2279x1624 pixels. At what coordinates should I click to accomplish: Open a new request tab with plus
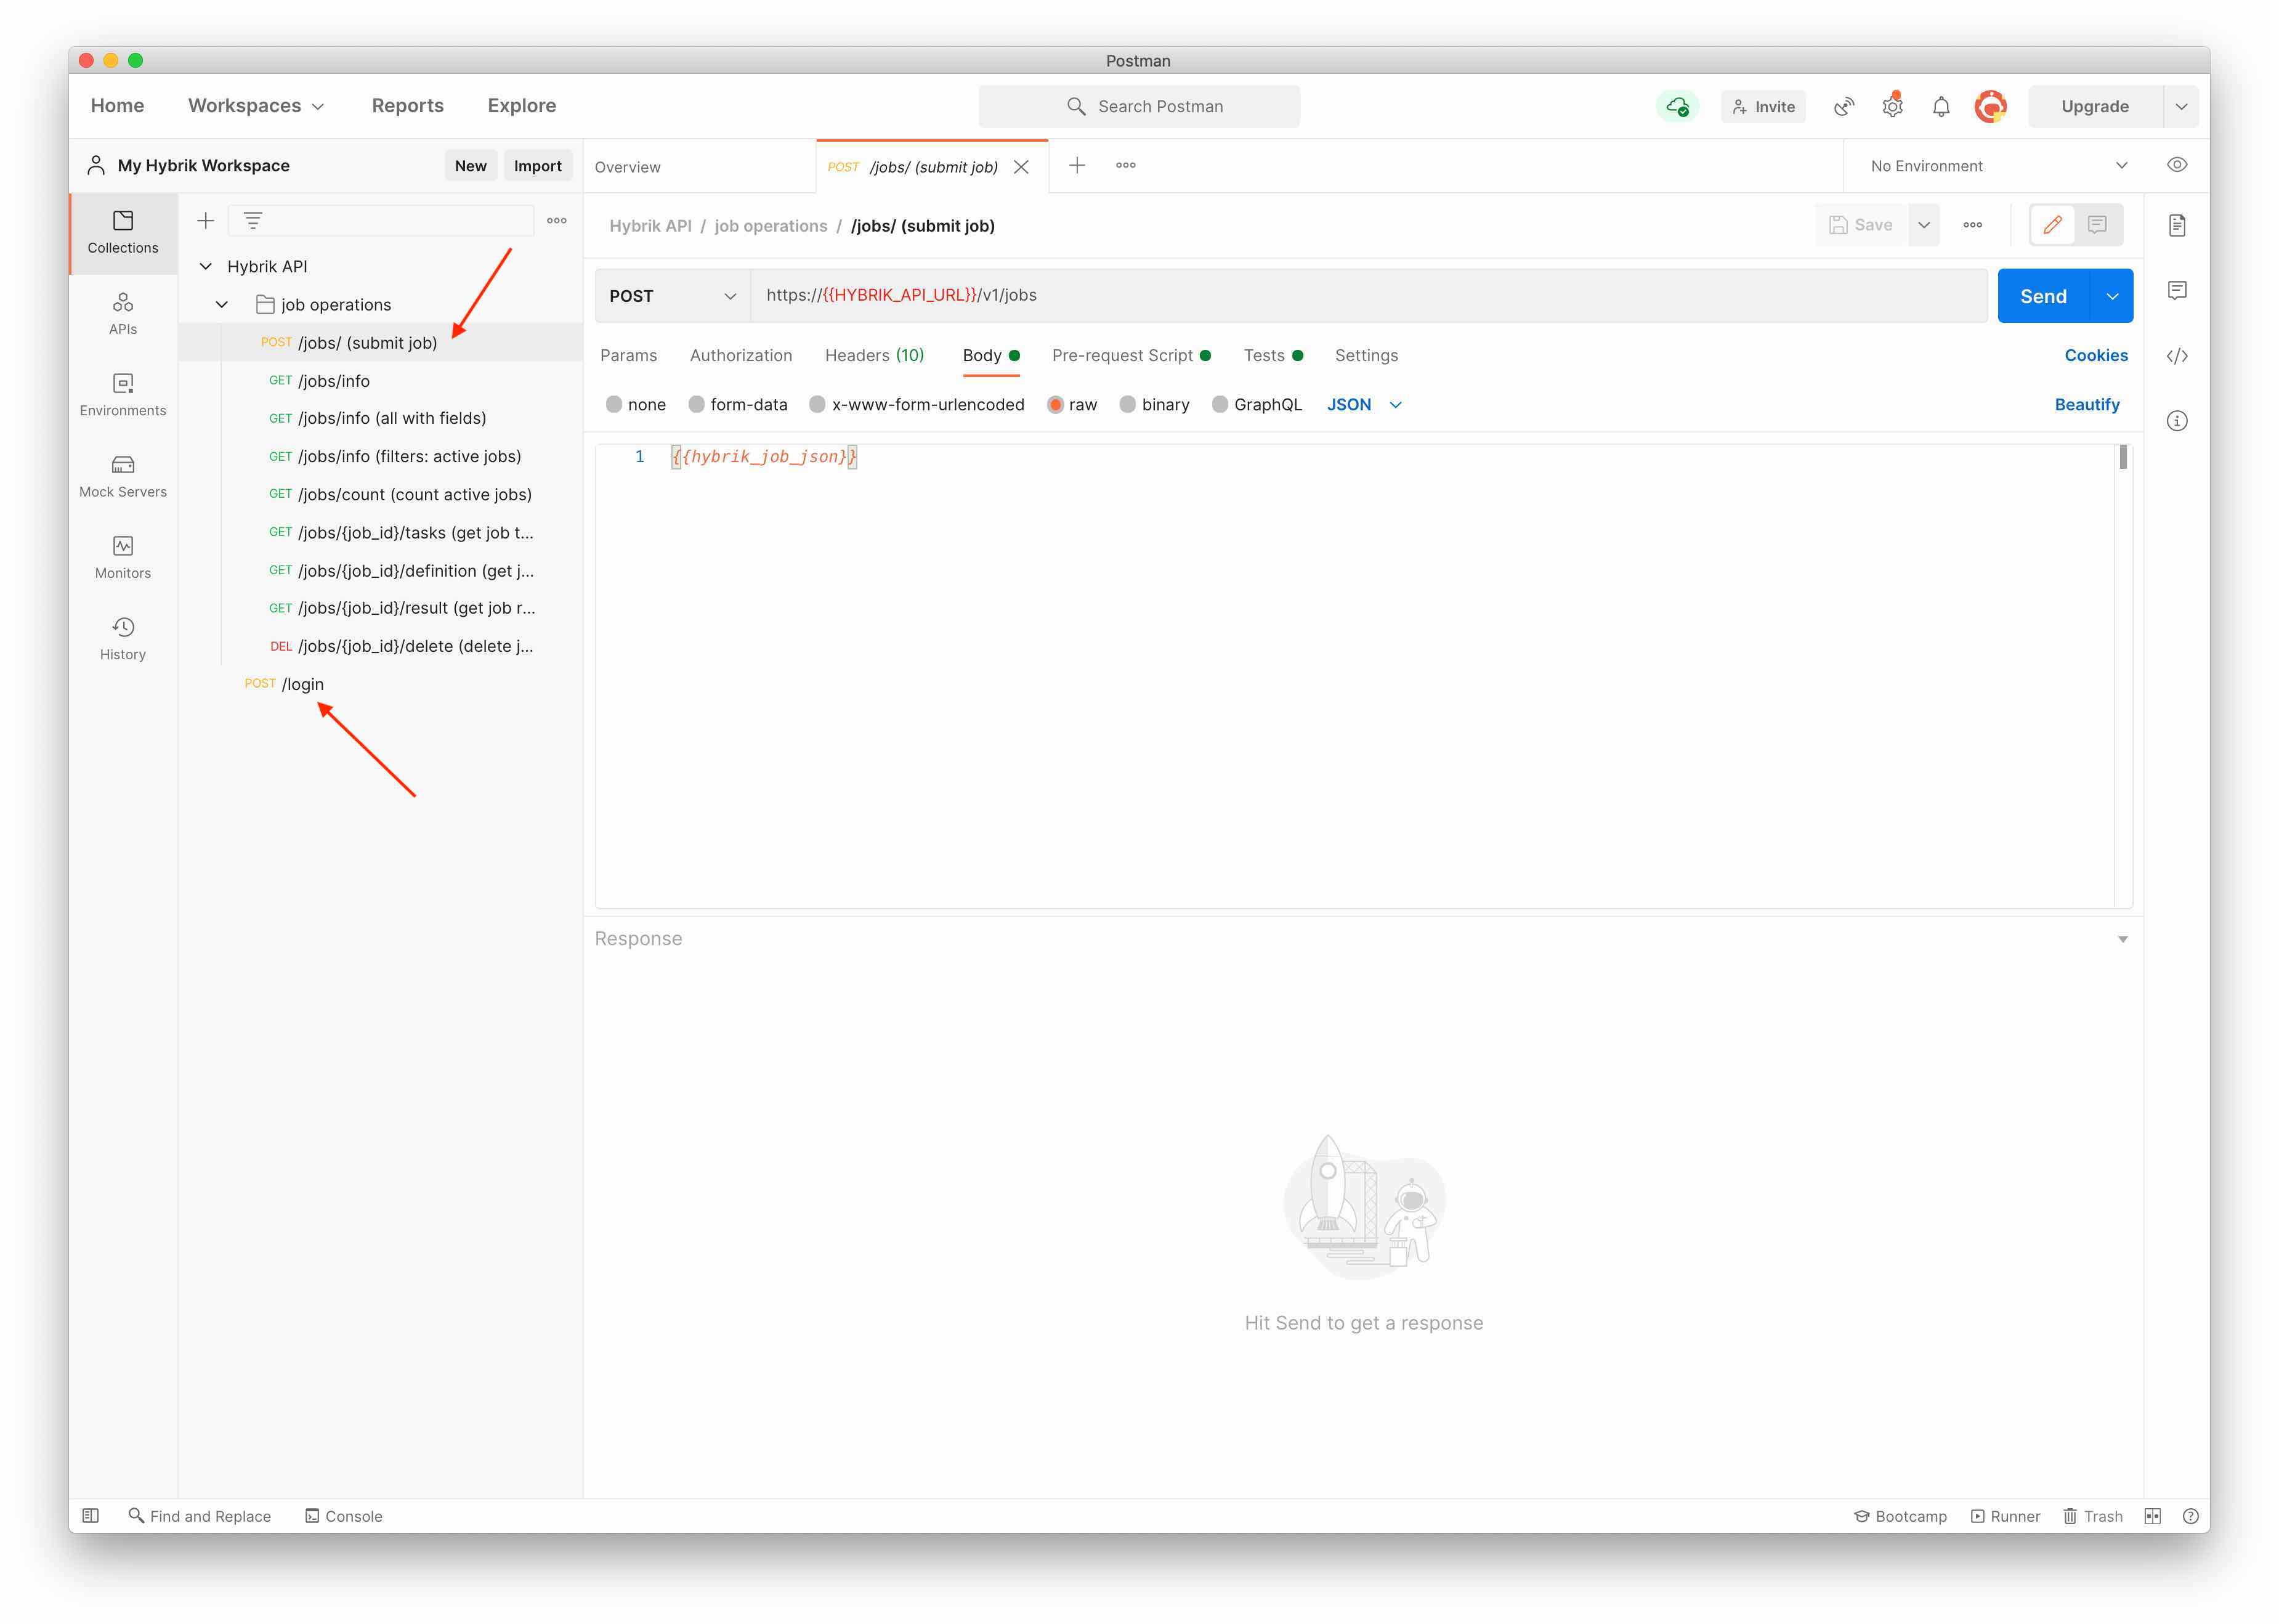tap(1077, 165)
